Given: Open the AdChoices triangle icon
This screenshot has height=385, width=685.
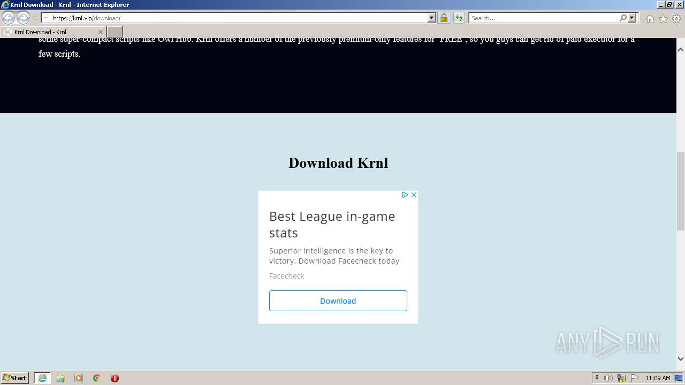Looking at the screenshot, I should pyautogui.click(x=405, y=195).
